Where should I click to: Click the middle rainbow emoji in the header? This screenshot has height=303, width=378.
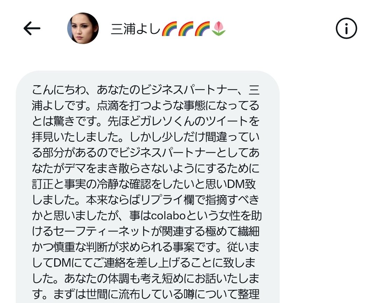[x=186, y=29]
